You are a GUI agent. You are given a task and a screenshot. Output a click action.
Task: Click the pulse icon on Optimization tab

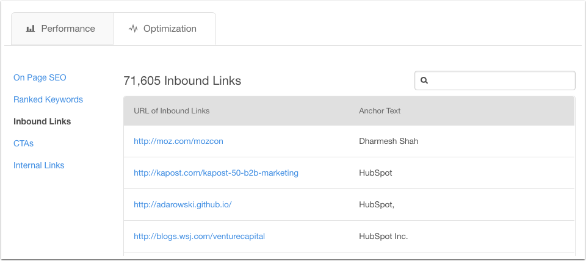point(133,29)
